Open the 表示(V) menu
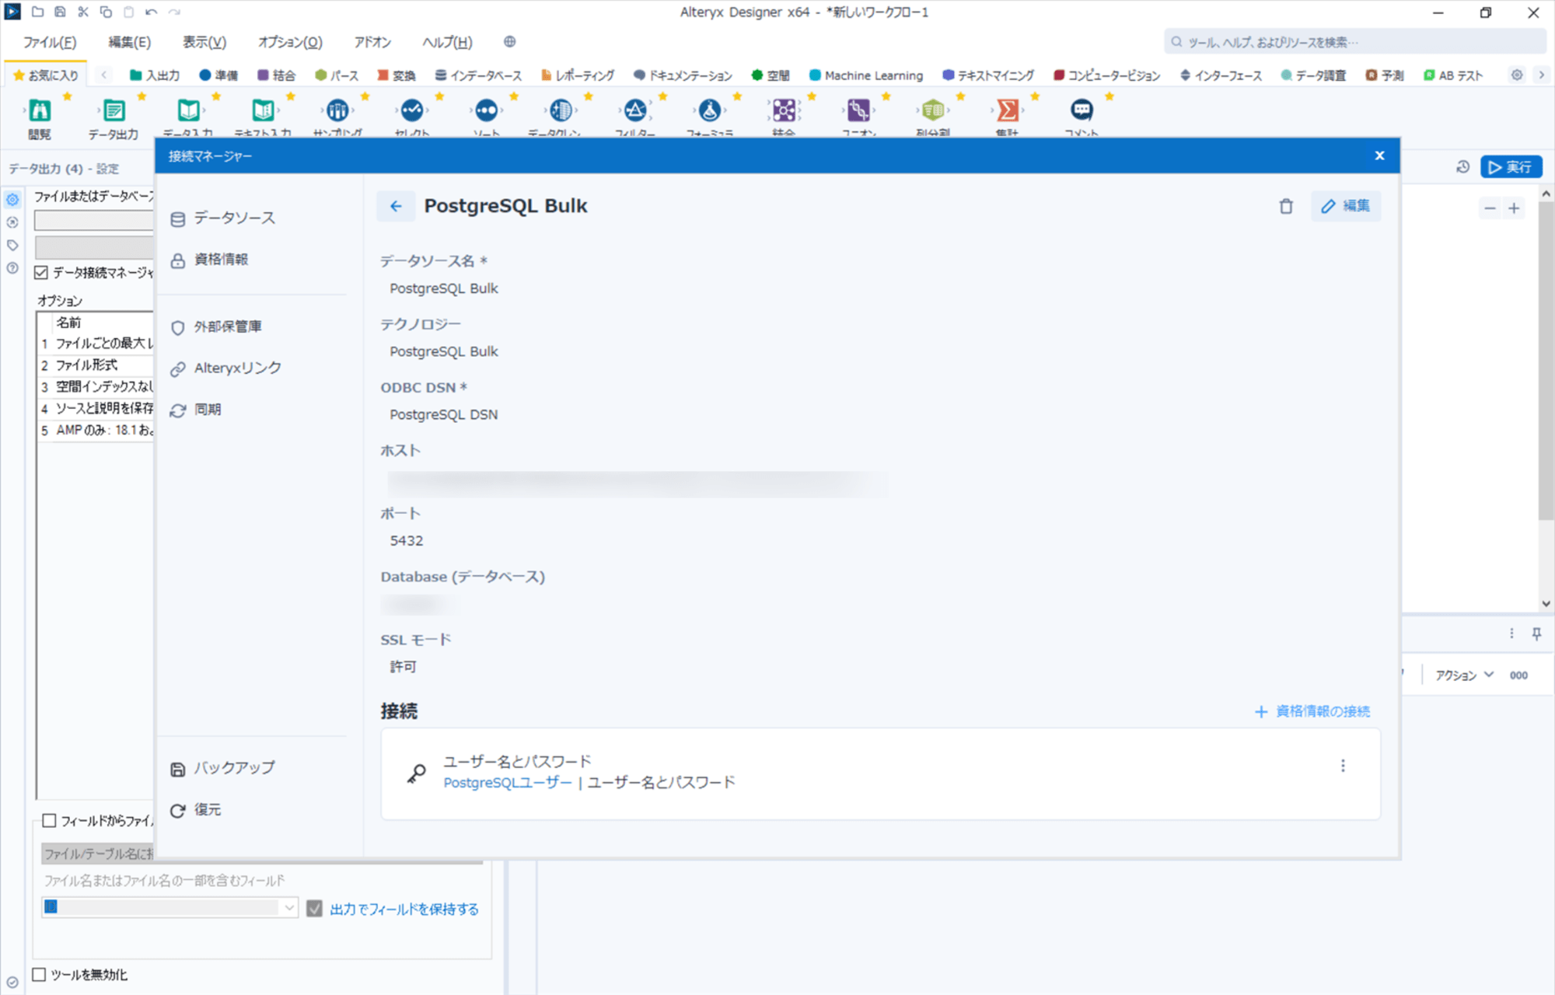The width and height of the screenshot is (1555, 995). pyautogui.click(x=204, y=42)
